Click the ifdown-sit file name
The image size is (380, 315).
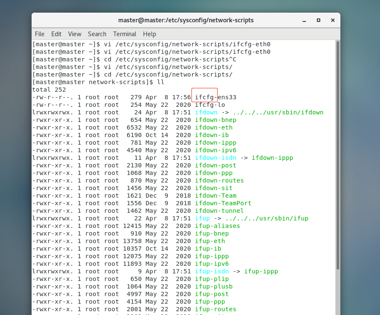213,188
